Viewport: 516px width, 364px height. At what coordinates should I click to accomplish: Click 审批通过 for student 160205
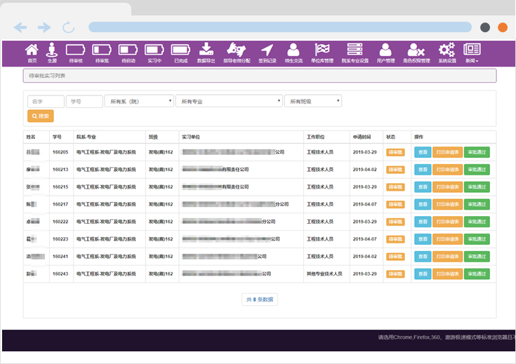[x=477, y=151]
